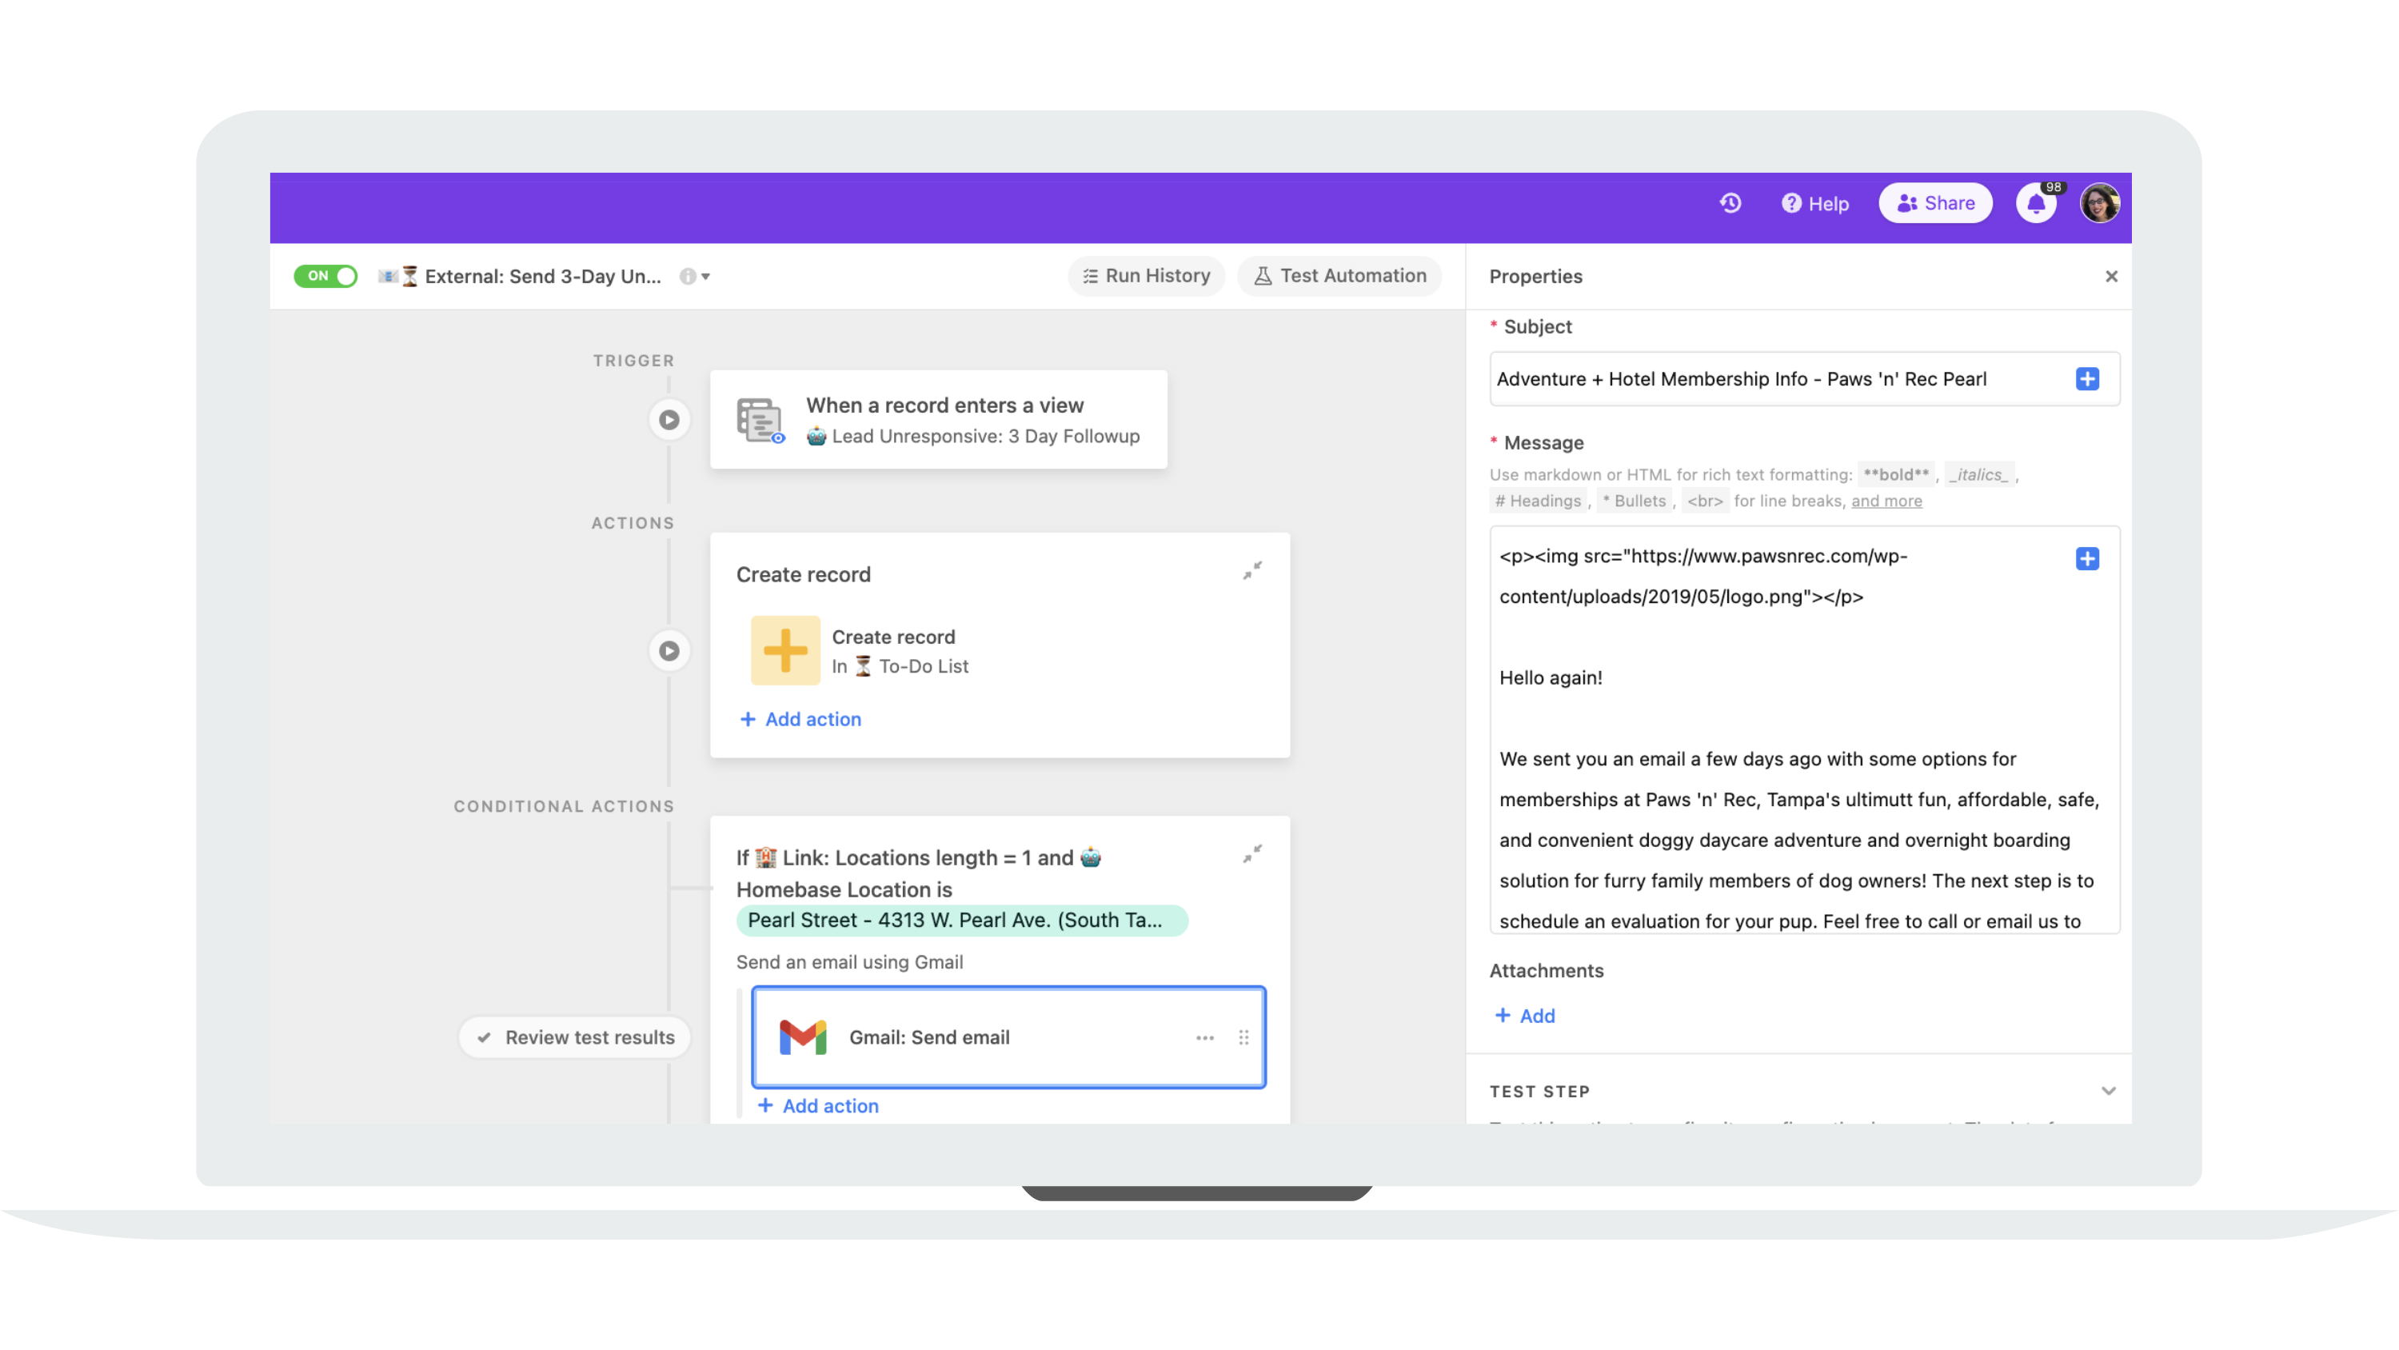Open notifications bell with 98 badge

(2037, 203)
